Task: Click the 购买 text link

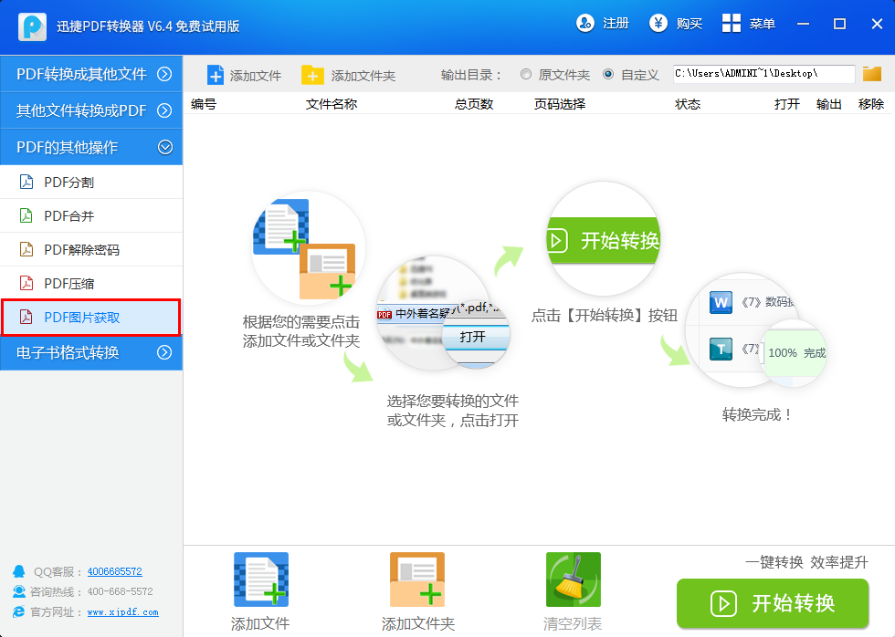Action: tap(689, 24)
